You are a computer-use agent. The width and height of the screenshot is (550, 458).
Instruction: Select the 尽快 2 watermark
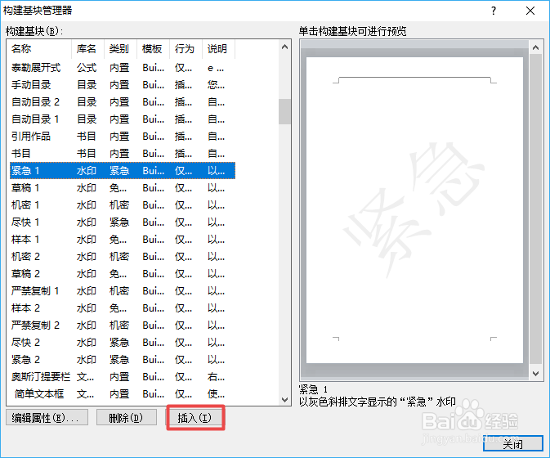click(x=123, y=343)
